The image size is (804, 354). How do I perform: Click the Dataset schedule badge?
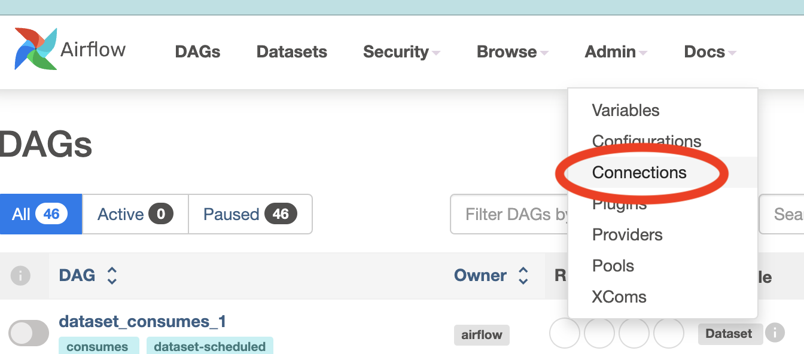tap(730, 334)
